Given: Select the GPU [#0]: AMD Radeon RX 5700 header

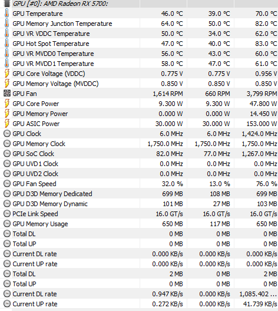Looking at the screenshot, I should [x=60, y=4].
